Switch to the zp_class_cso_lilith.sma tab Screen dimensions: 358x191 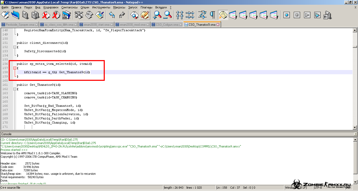[58, 25]
